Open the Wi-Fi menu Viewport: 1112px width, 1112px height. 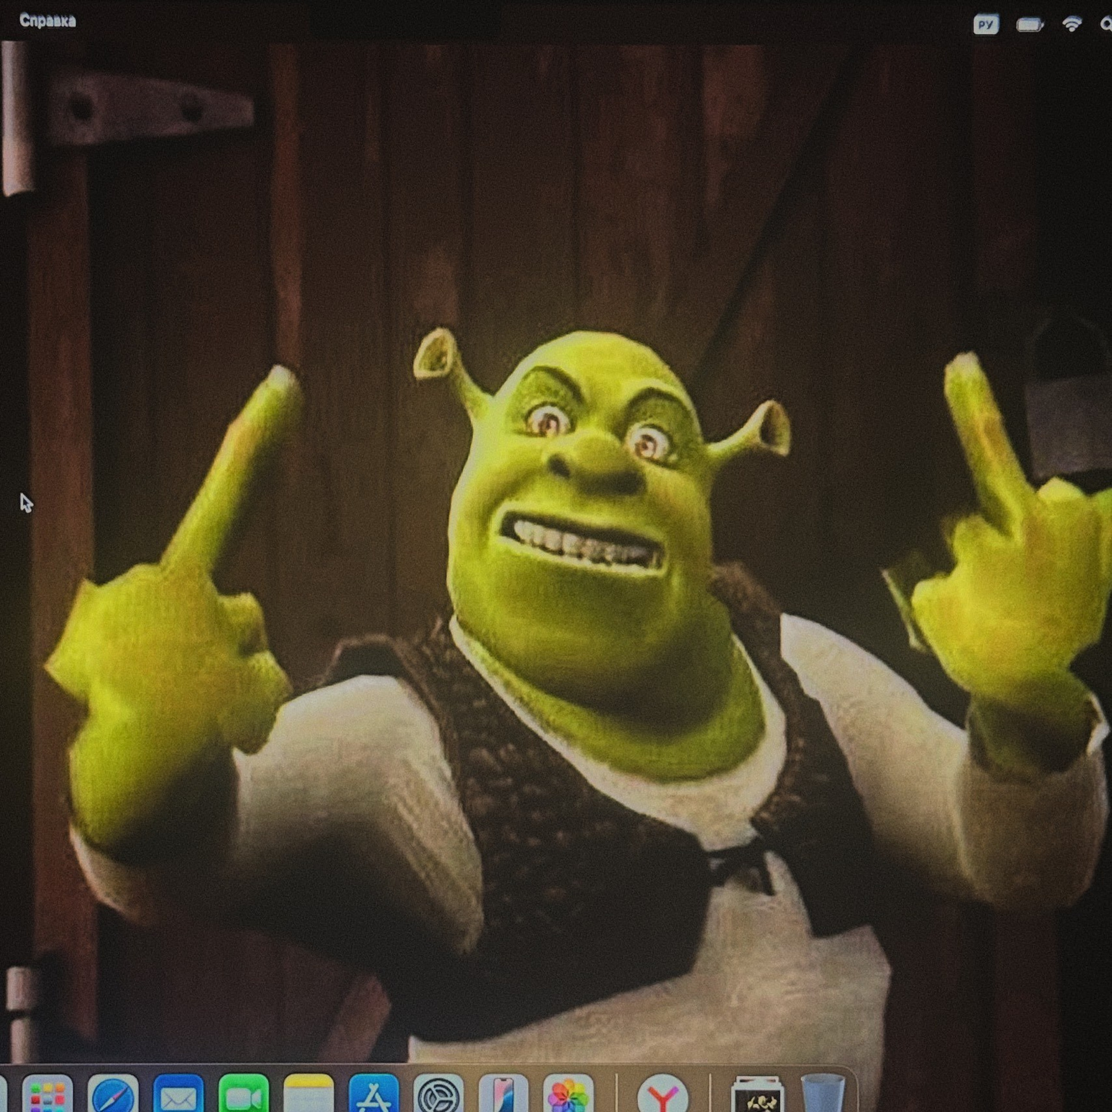pyautogui.click(x=1072, y=24)
